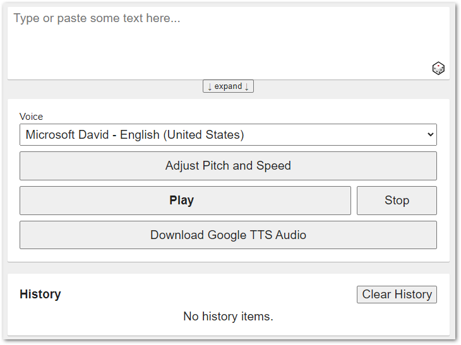Click the down-arrow expand toggle below textbox
The image size is (461, 345).
coord(228,86)
